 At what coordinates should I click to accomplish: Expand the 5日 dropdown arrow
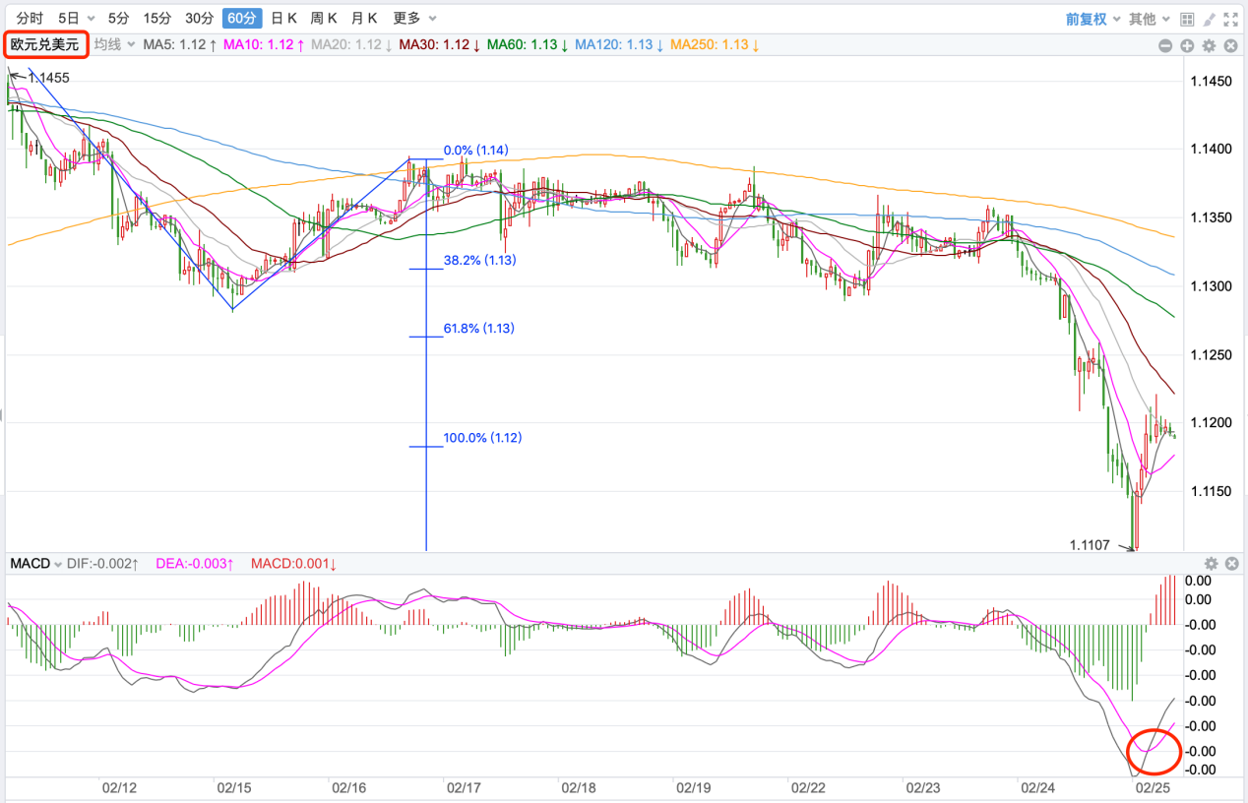pyautogui.click(x=92, y=19)
